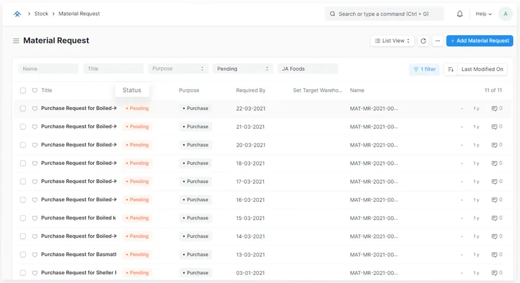
Task: Expand the Purpose filter dropdown
Action: 178,69
